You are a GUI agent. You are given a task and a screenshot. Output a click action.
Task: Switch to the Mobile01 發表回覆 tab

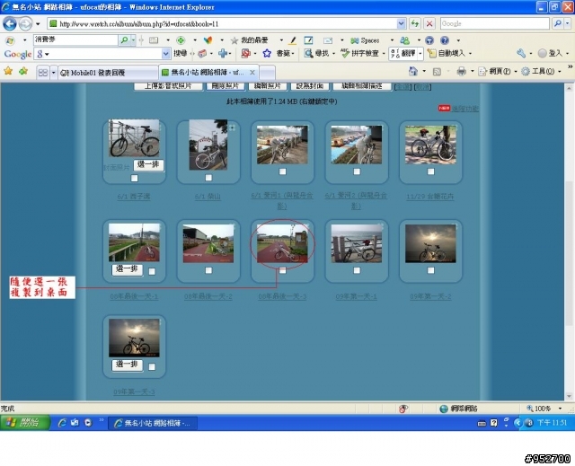click(109, 73)
